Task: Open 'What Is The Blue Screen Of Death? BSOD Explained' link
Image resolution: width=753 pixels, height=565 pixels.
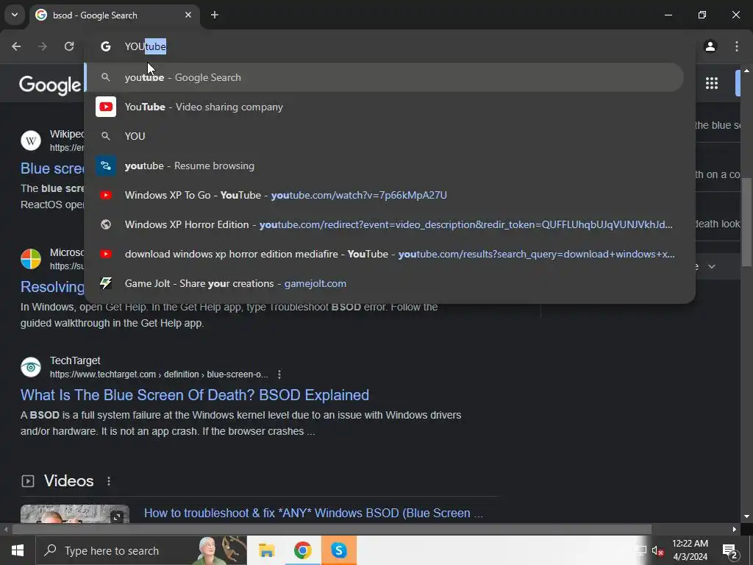Action: (194, 395)
